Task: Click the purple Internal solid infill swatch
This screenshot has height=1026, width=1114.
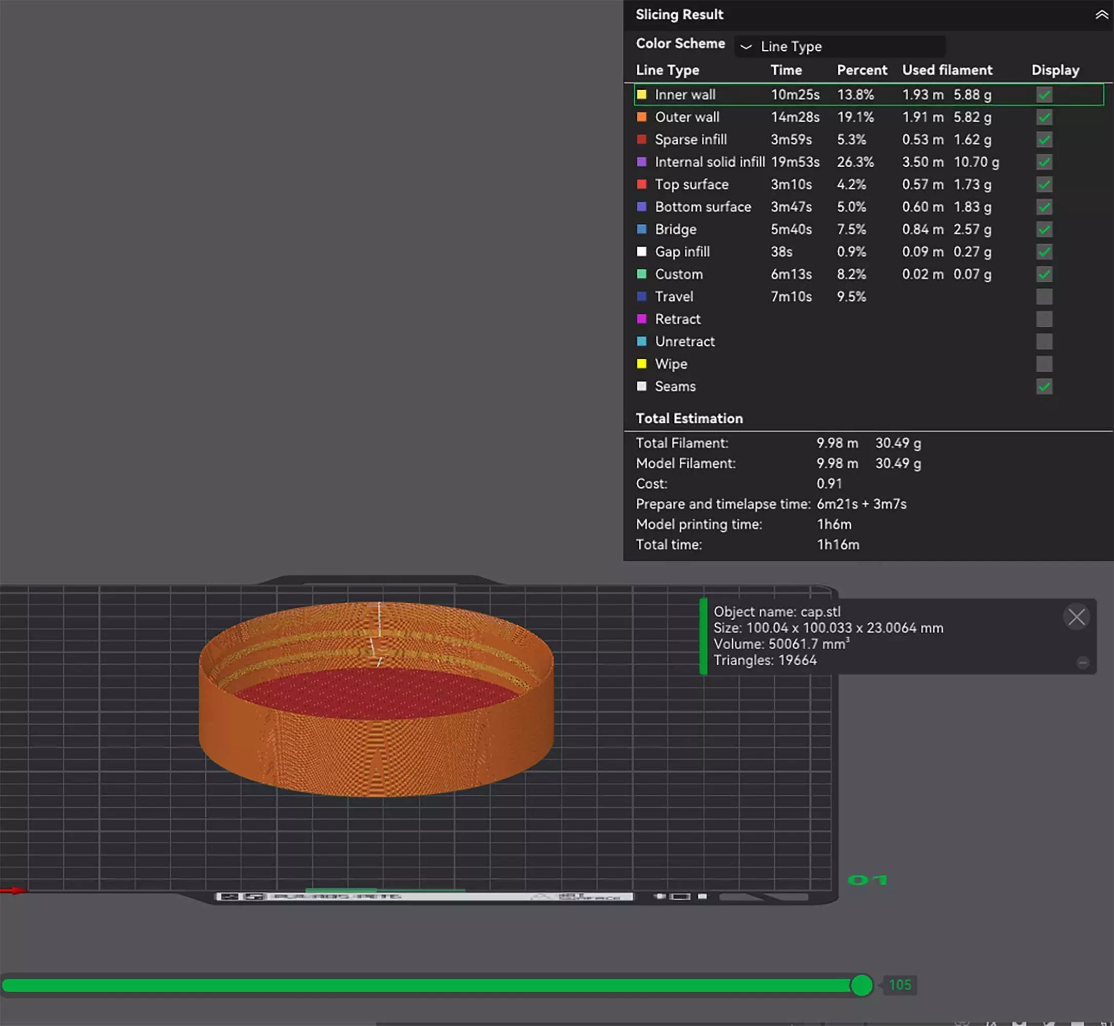Action: pos(641,162)
